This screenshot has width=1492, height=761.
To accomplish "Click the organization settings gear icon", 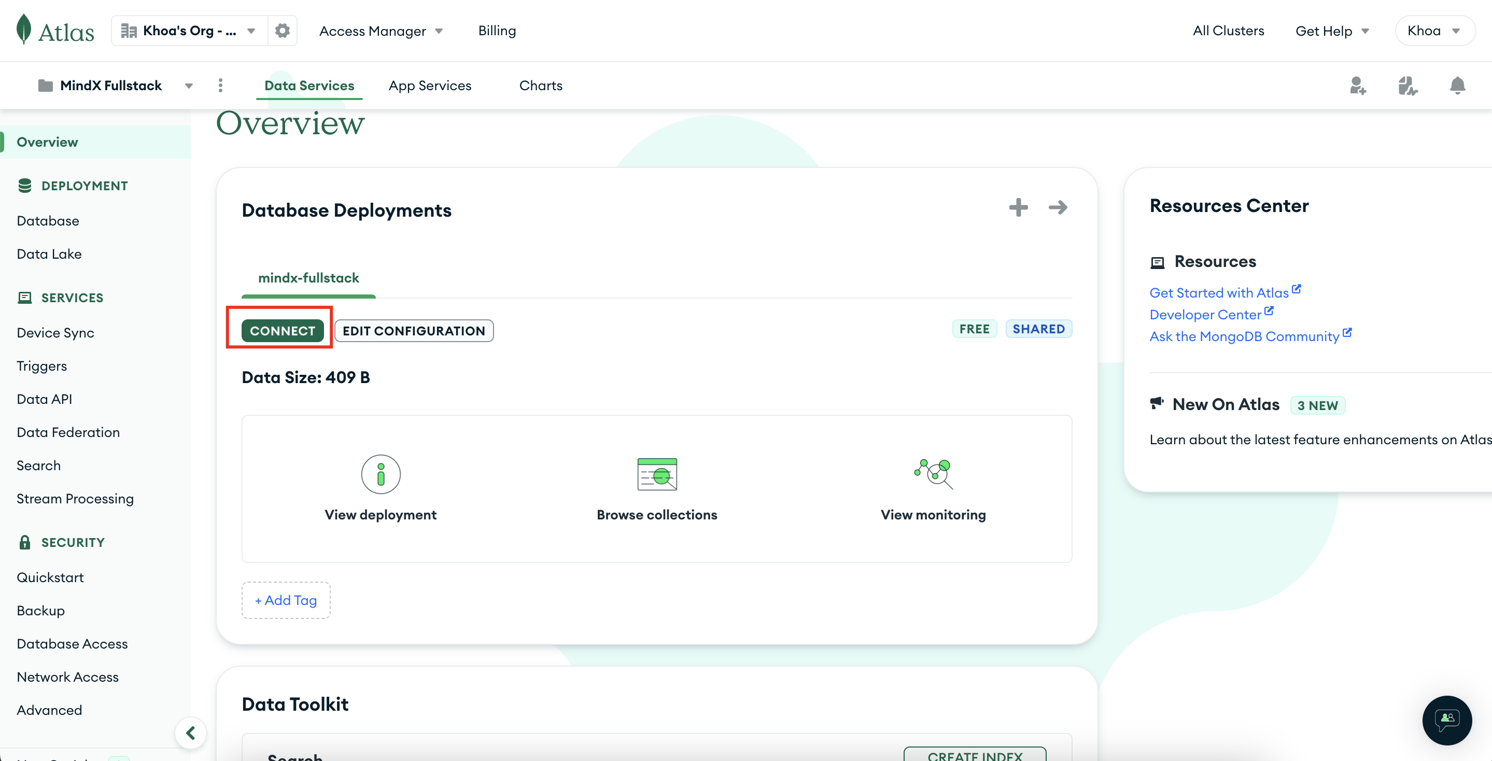I will pos(282,31).
